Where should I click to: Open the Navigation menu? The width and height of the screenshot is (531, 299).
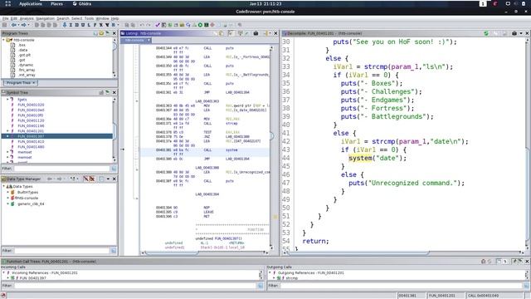click(45, 18)
